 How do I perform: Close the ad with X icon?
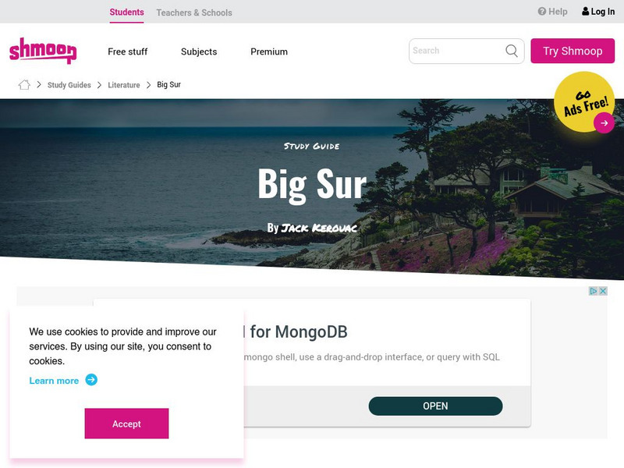pos(603,291)
